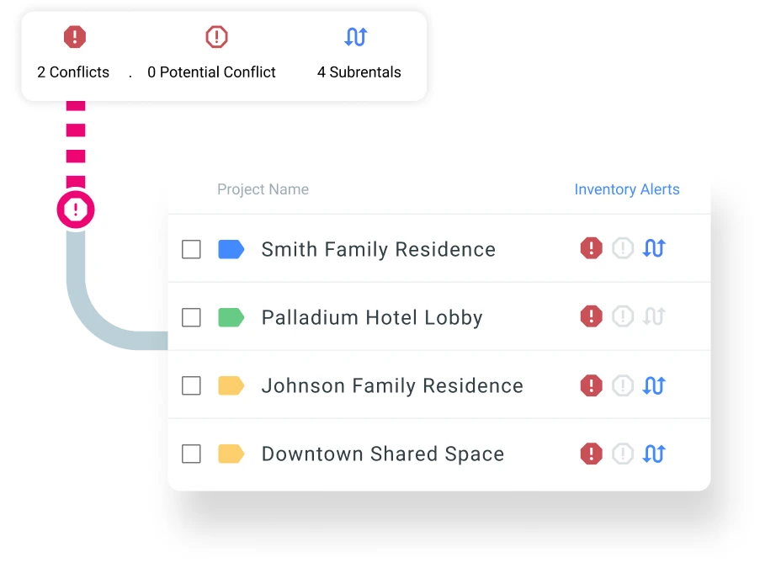The width and height of the screenshot is (760, 568).
Task: Click the red Conflicts icon in summary card
Action: [75, 37]
